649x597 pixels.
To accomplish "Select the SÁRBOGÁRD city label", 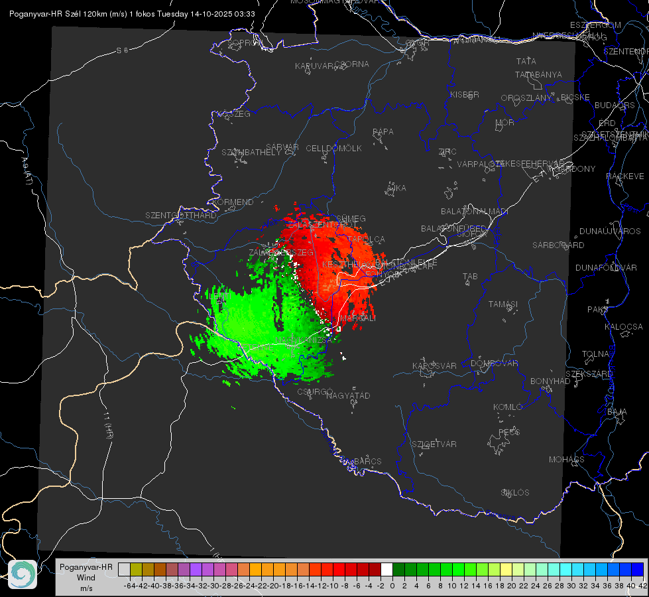I will tap(558, 245).
